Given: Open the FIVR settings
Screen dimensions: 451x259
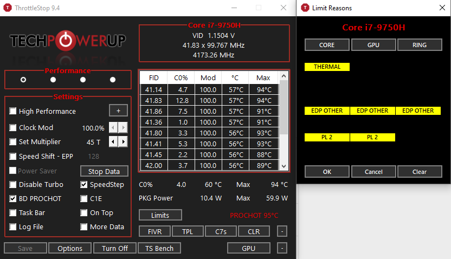Looking at the screenshot, I should pos(154,231).
